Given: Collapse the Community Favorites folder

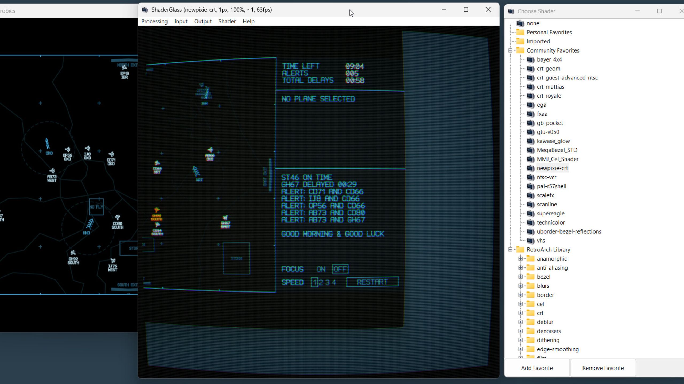Looking at the screenshot, I should point(510,50).
